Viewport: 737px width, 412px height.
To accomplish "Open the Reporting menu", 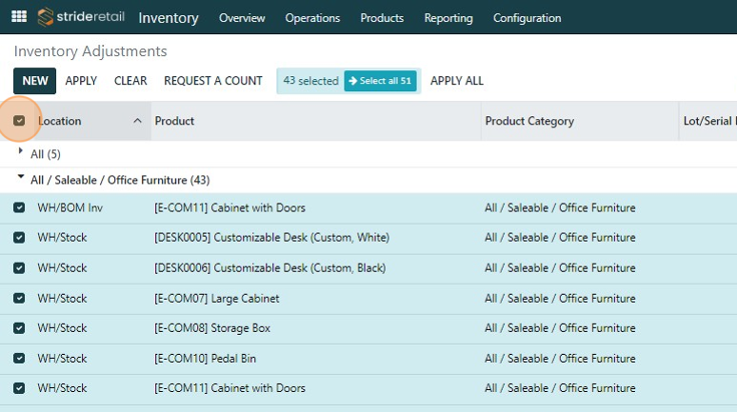I will (448, 18).
